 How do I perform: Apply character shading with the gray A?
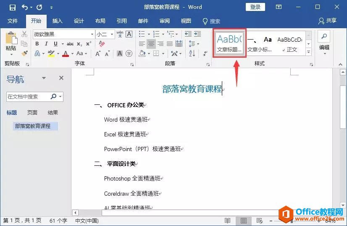(x=120, y=53)
